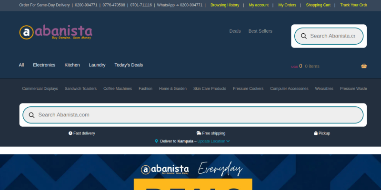Screen dimensions: 381x190
Task: Click the truck icon beside Free shipping
Action: pos(199,133)
